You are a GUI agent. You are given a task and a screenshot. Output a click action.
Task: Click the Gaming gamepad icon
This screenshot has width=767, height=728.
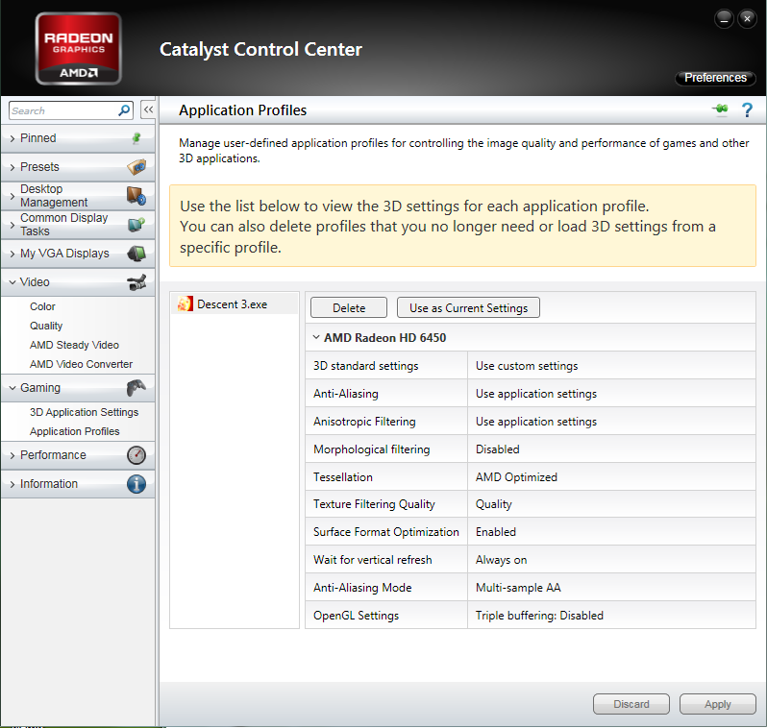pos(136,388)
